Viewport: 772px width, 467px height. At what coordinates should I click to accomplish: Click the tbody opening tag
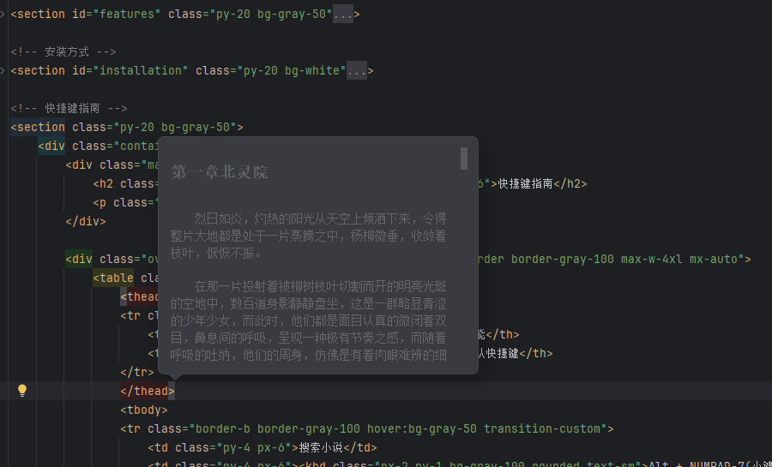[x=144, y=410]
